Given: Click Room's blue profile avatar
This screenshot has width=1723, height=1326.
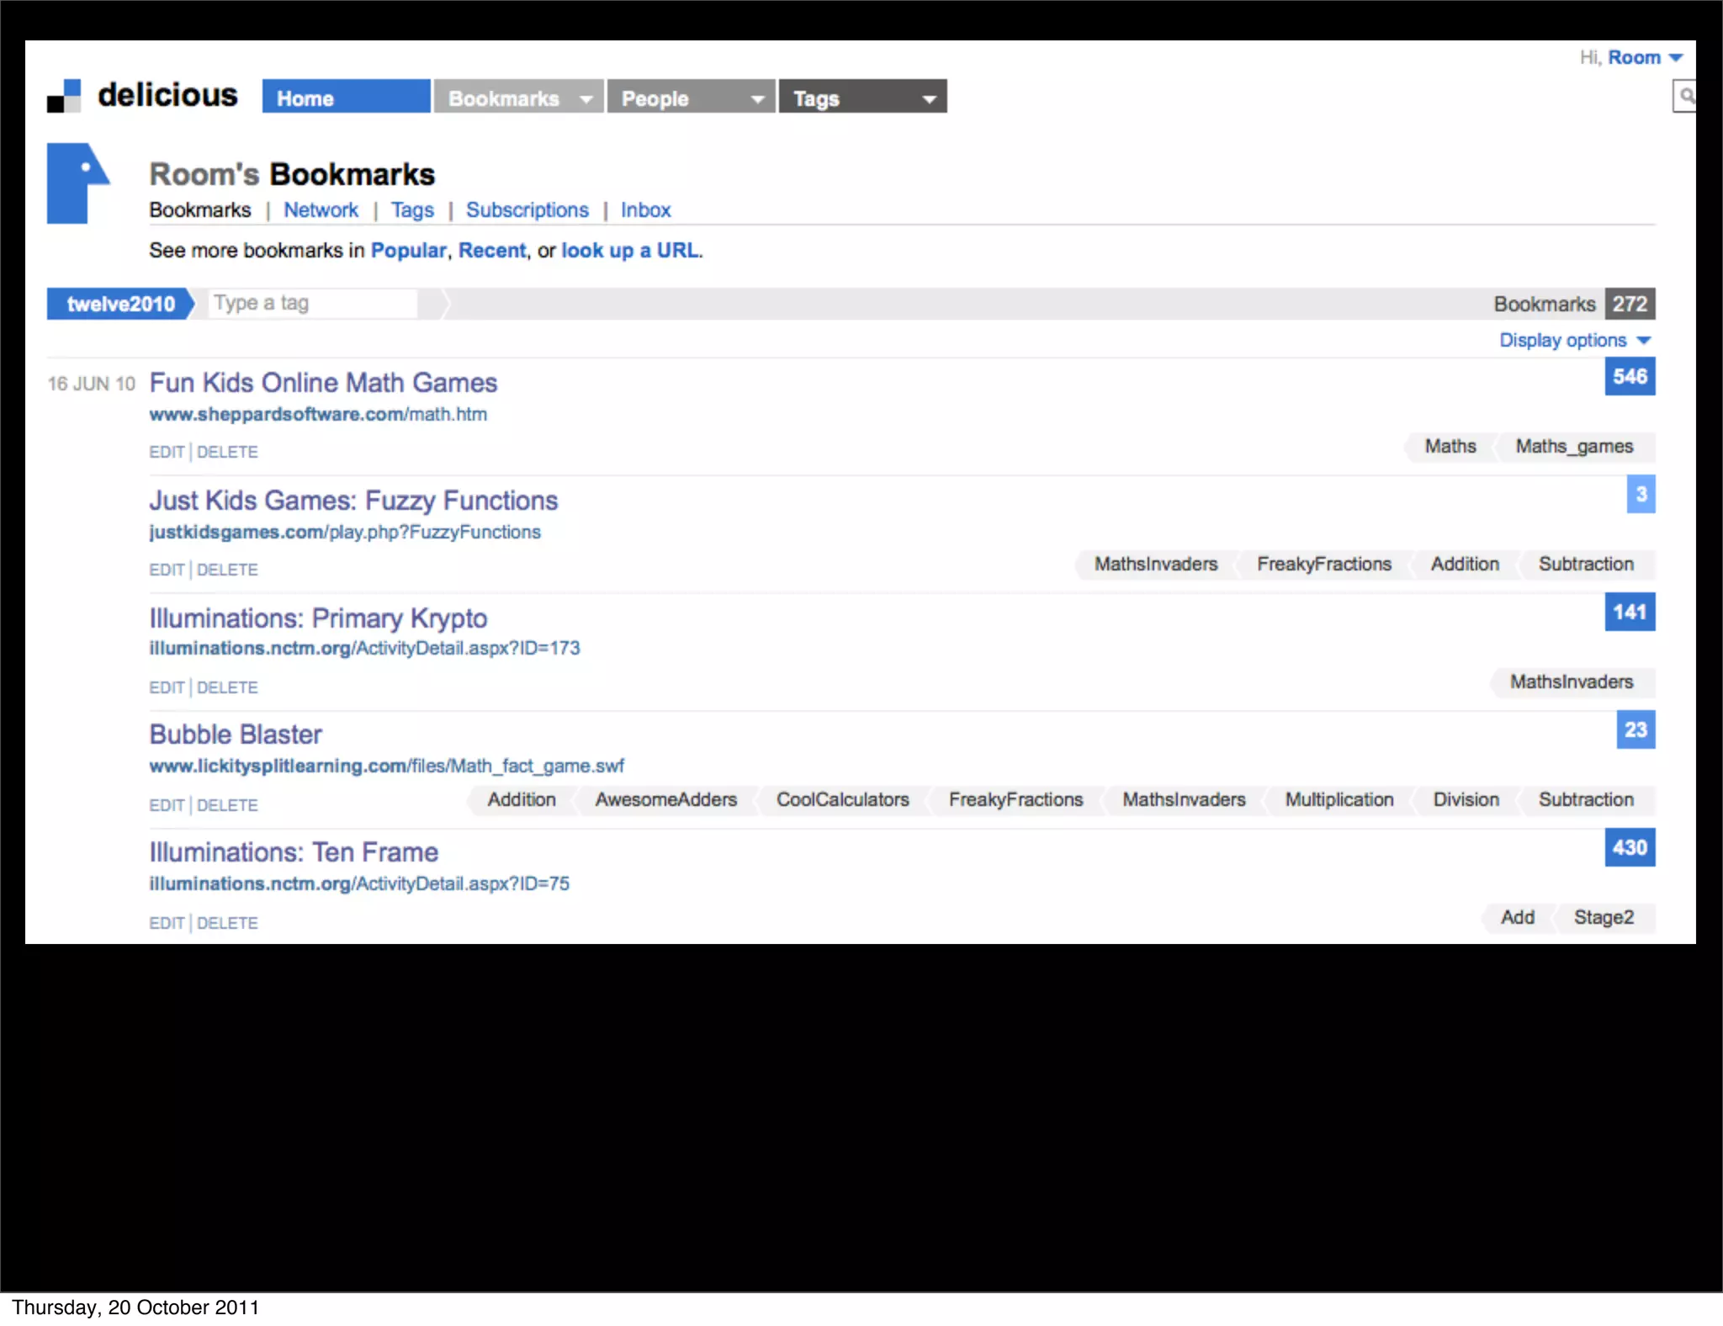Looking at the screenshot, I should [x=77, y=183].
